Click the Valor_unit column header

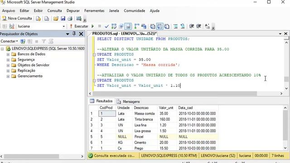coord(167,108)
